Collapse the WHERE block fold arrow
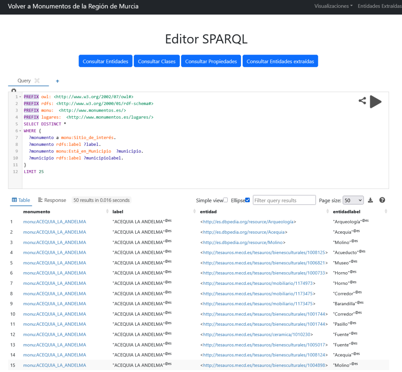This screenshot has height=372, width=402. pos(20,131)
